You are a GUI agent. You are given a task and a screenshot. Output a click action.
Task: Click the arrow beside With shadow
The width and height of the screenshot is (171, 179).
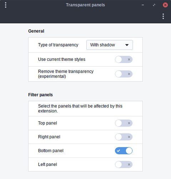point(127,45)
